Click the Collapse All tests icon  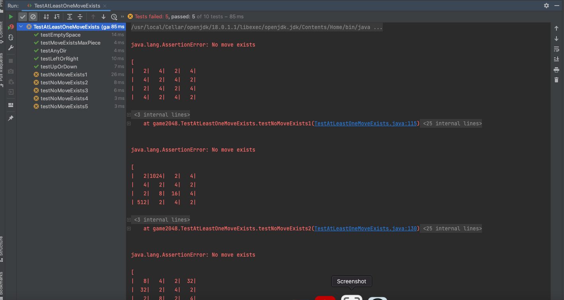tap(80, 17)
